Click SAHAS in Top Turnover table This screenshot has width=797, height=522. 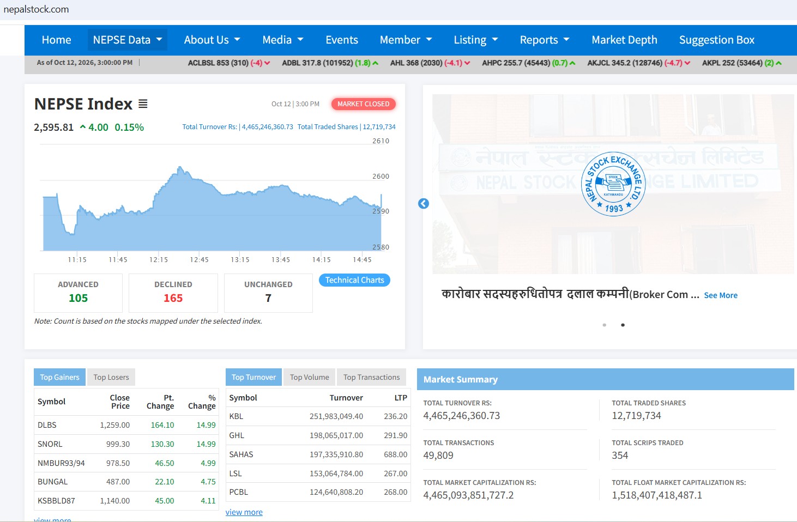point(241,454)
